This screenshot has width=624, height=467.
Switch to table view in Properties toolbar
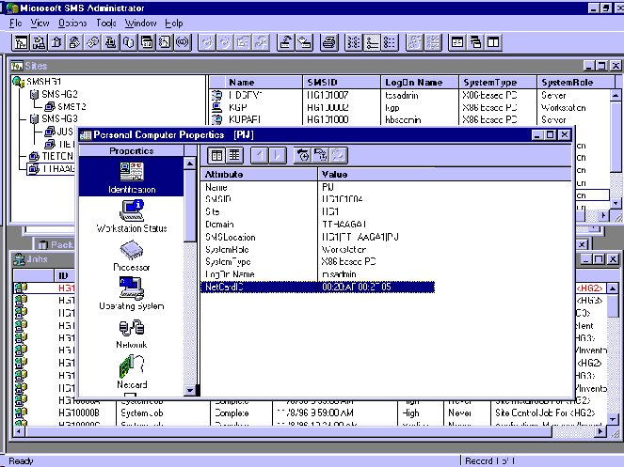pos(234,155)
